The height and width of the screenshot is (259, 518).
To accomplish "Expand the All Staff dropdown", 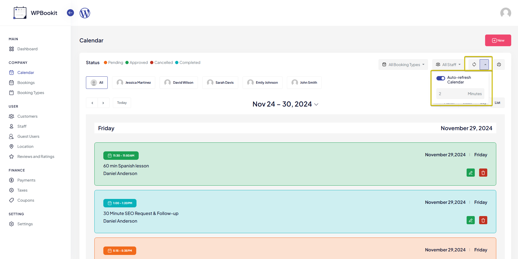I will (448, 64).
